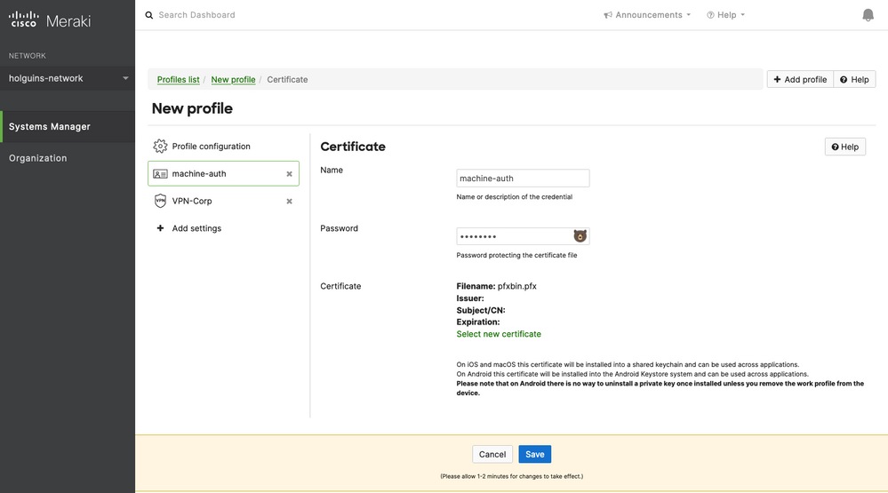The height and width of the screenshot is (493, 888).
Task: Open the Help dropdown in the top bar
Action: pos(725,15)
